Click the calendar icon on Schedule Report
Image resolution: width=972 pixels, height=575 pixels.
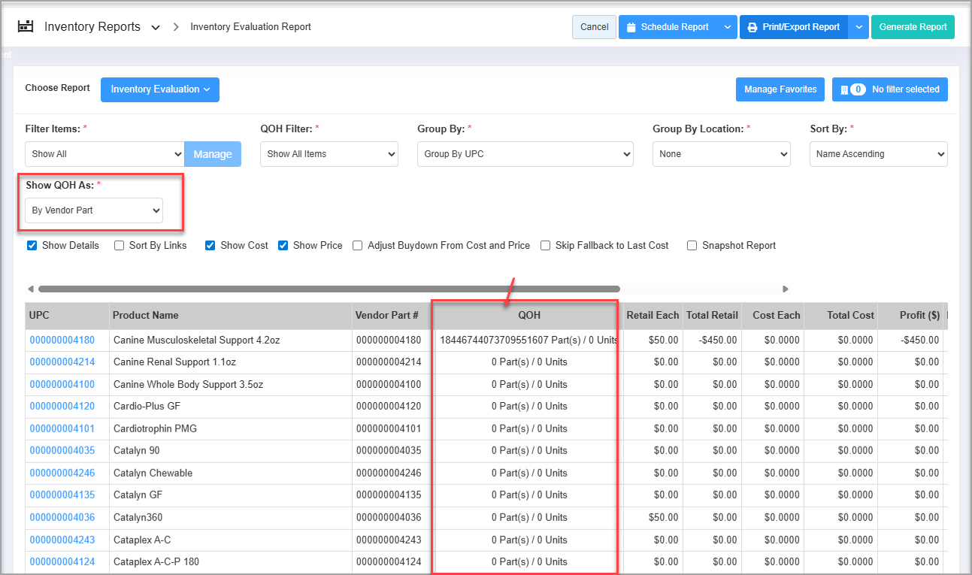click(631, 27)
